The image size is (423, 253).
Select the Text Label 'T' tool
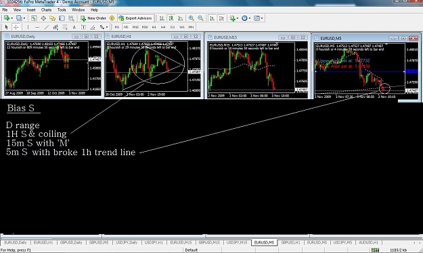point(83,27)
